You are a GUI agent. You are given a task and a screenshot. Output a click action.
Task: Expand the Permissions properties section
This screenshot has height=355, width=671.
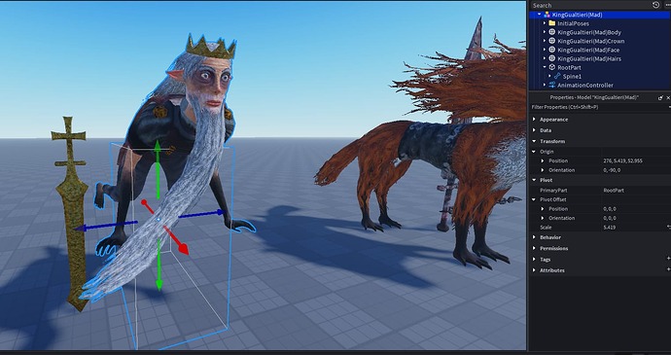534,248
